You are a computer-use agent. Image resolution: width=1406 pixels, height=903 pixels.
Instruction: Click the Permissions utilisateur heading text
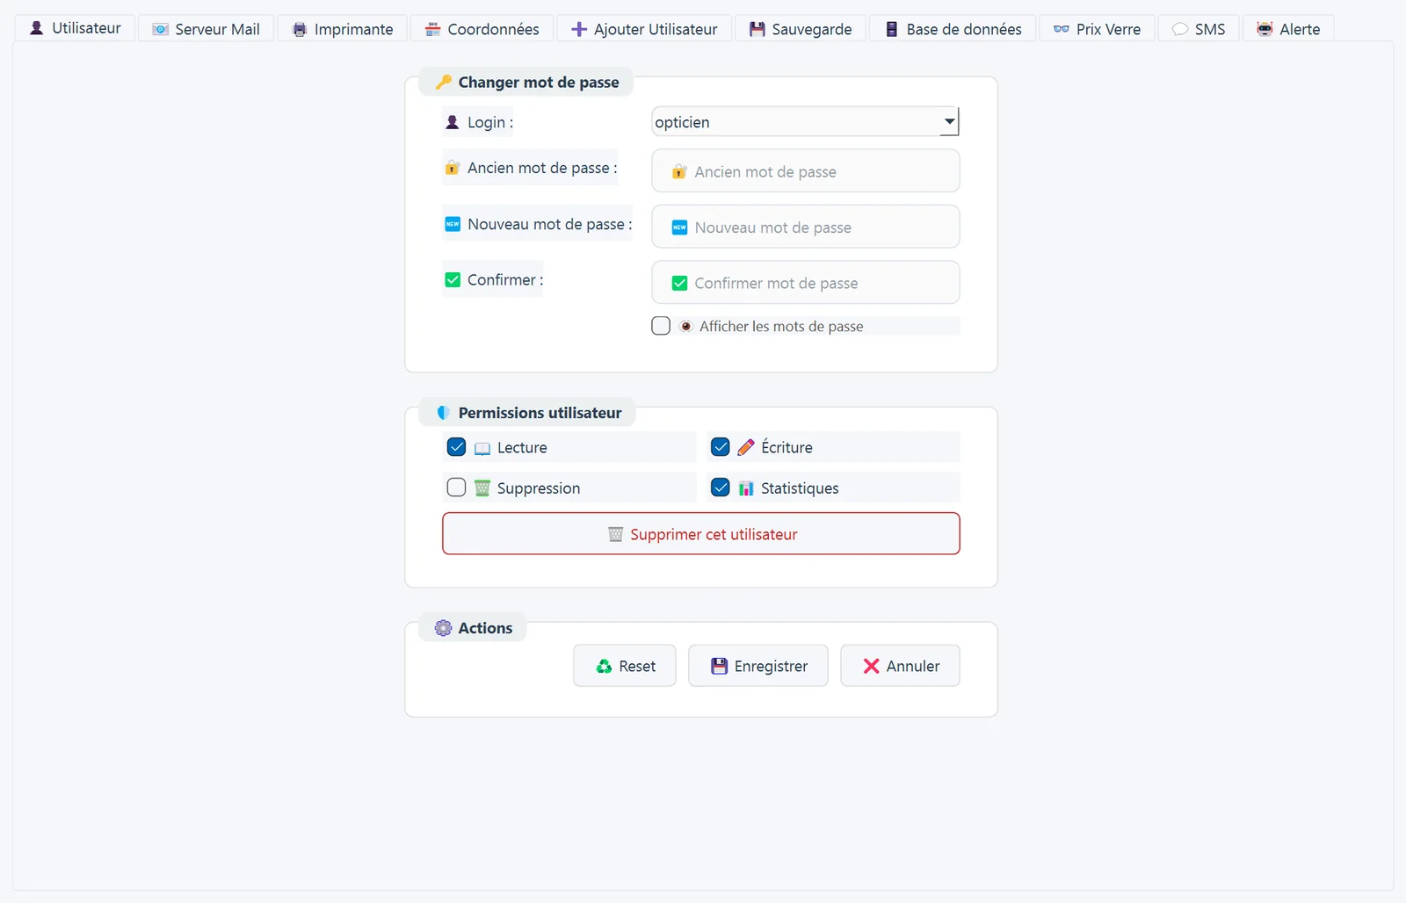(x=540, y=412)
